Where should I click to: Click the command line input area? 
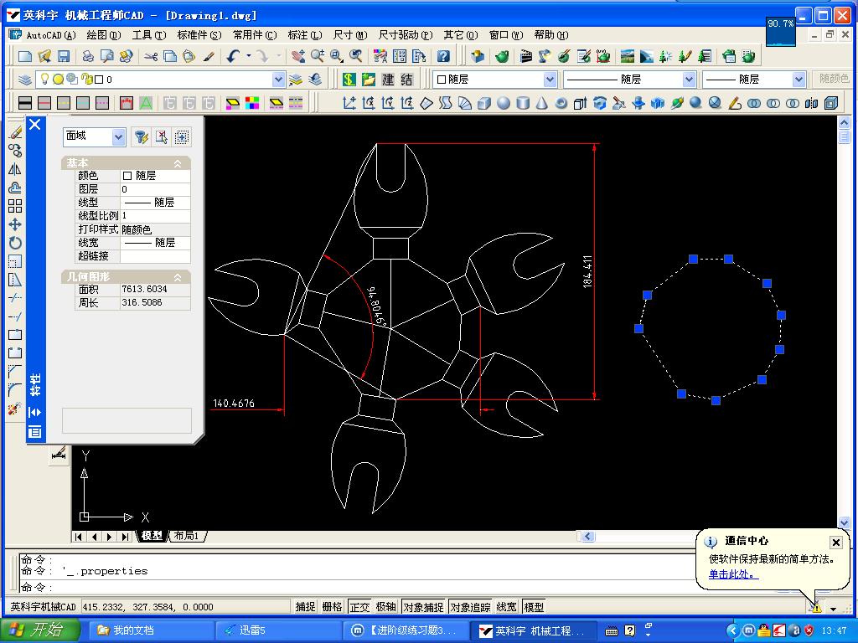click(x=355, y=587)
